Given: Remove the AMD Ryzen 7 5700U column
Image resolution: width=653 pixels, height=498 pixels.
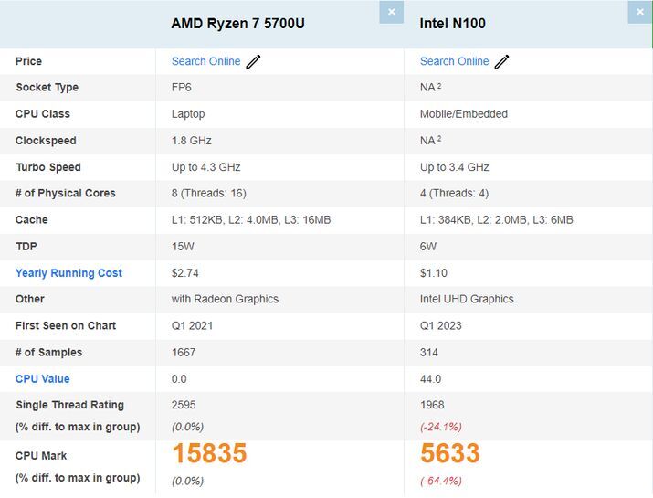Looking at the screenshot, I should (391, 12).
